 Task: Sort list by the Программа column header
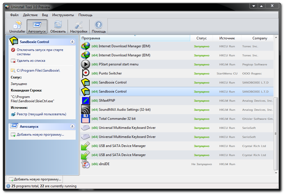click(135, 38)
